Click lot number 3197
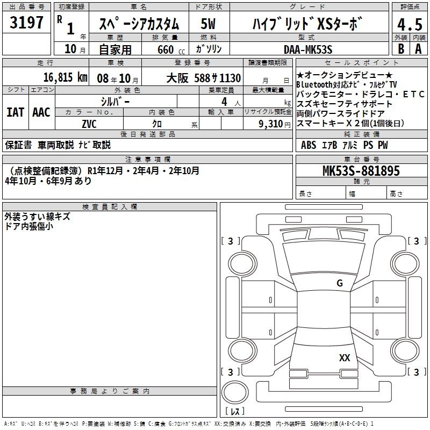This screenshot has width=430, height=430. point(27,23)
